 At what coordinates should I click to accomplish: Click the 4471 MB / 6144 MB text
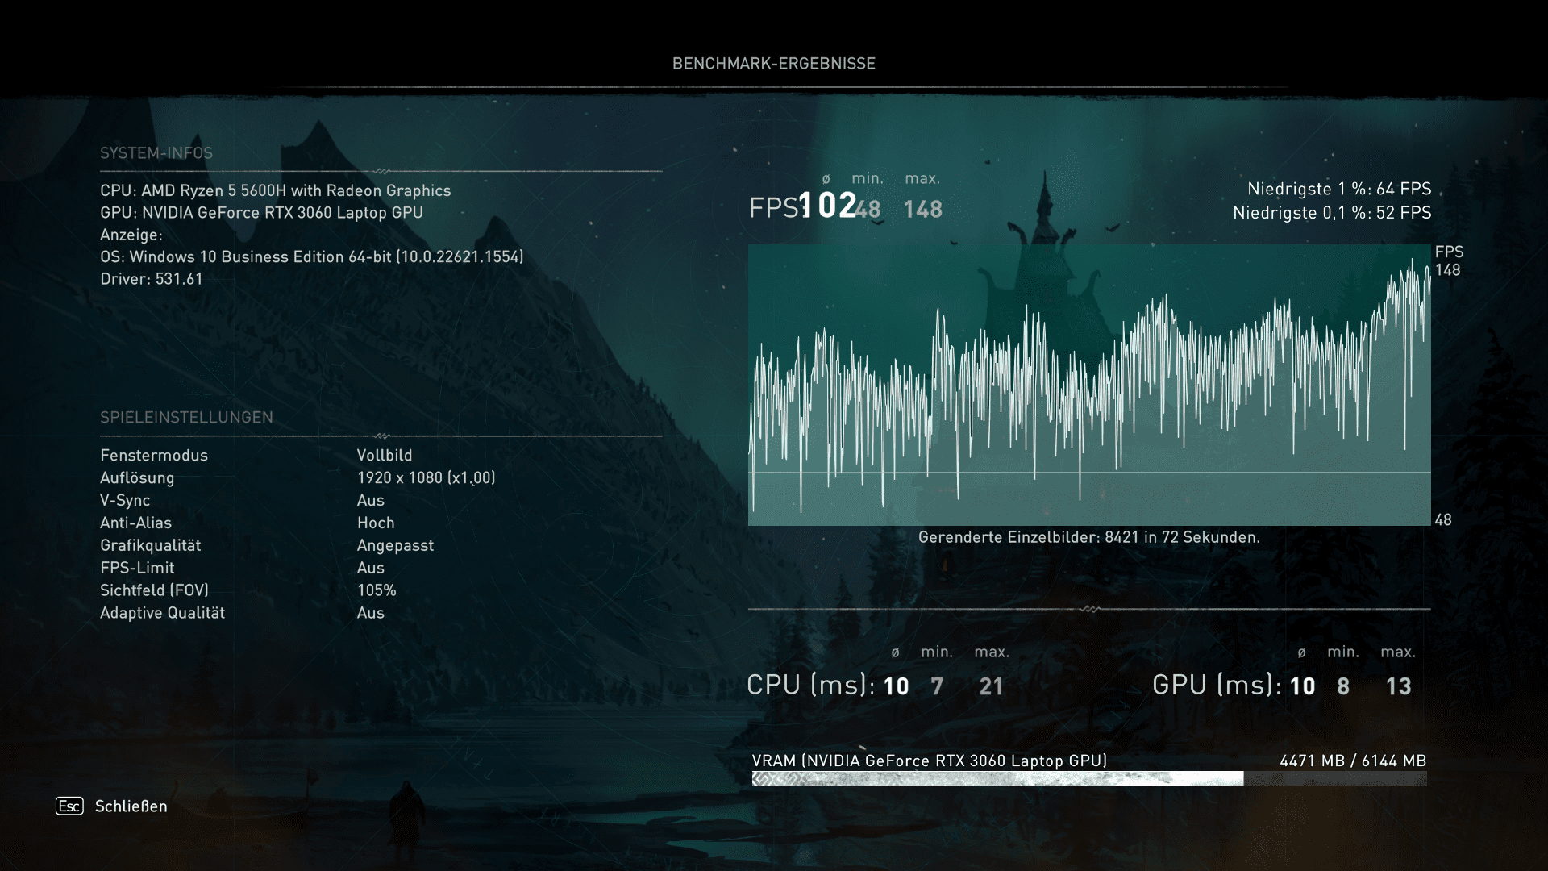(x=1353, y=761)
